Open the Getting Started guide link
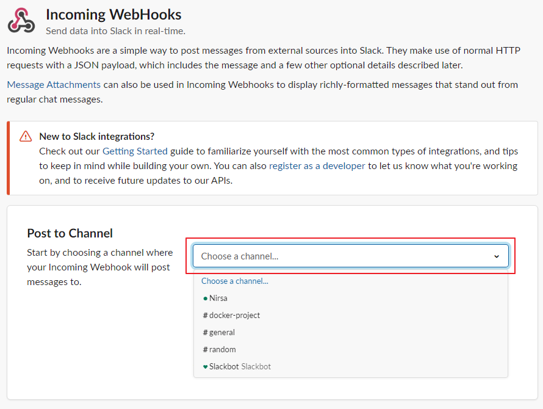Image resolution: width=543 pixels, height=409 pixels. point(135,151)
